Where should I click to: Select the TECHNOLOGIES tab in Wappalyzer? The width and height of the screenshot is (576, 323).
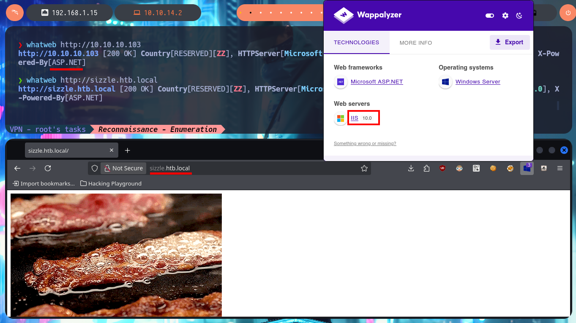pos(356,42)
